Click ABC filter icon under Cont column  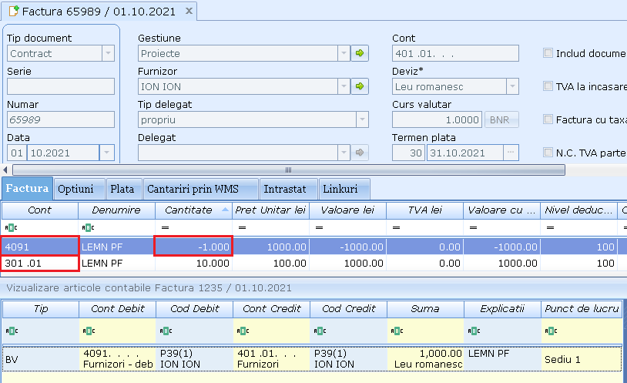pos(12,227)
